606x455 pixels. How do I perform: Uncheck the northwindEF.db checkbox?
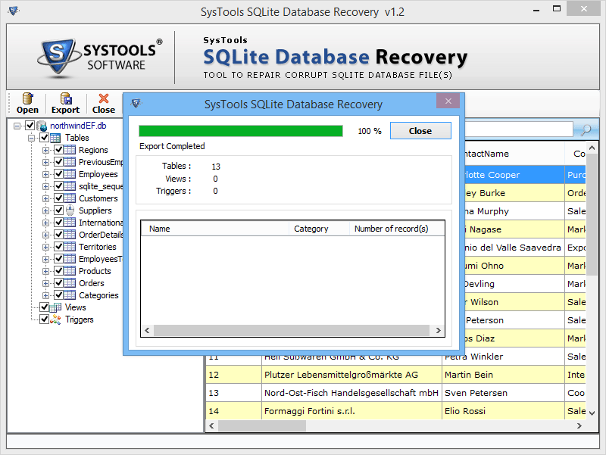coord(30,126)
